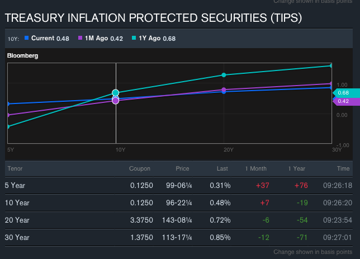Click the teal 0.68 value tag
The image size is (360, 259).
tap(343, 93)
